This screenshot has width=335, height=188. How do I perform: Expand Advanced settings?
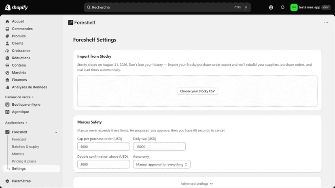point(197,184)
